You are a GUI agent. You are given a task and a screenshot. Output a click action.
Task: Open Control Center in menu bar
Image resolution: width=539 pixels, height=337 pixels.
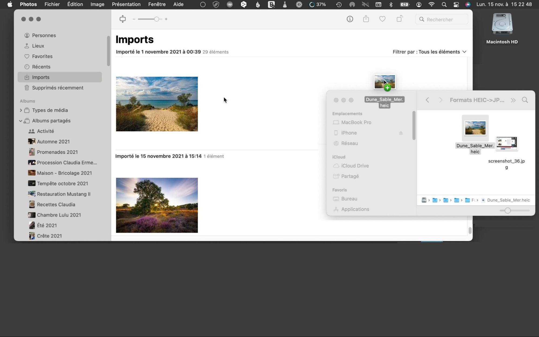point(456,5)
